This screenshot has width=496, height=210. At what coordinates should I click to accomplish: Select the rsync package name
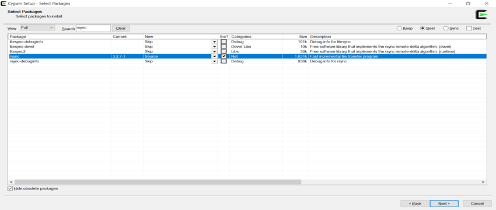click(14, 57)
